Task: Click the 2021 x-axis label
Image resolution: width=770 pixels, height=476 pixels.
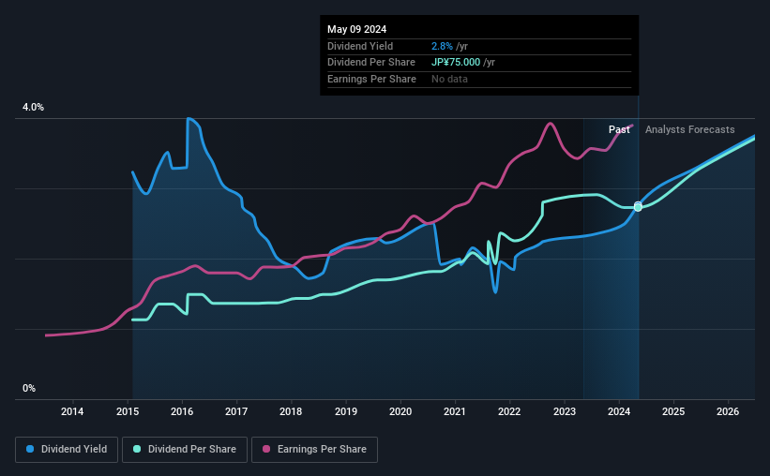Action: pos(455,411)
